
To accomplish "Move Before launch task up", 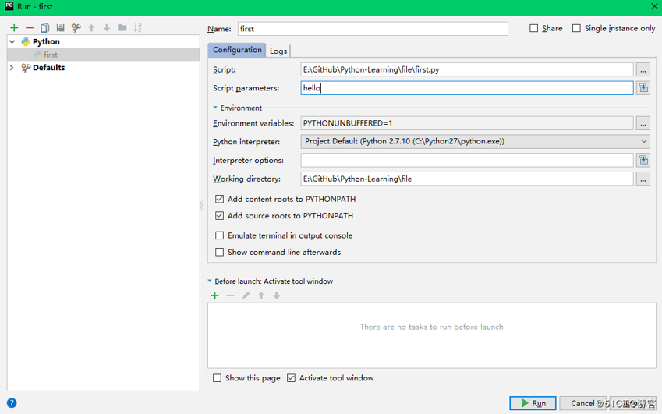I will (261, 295).
